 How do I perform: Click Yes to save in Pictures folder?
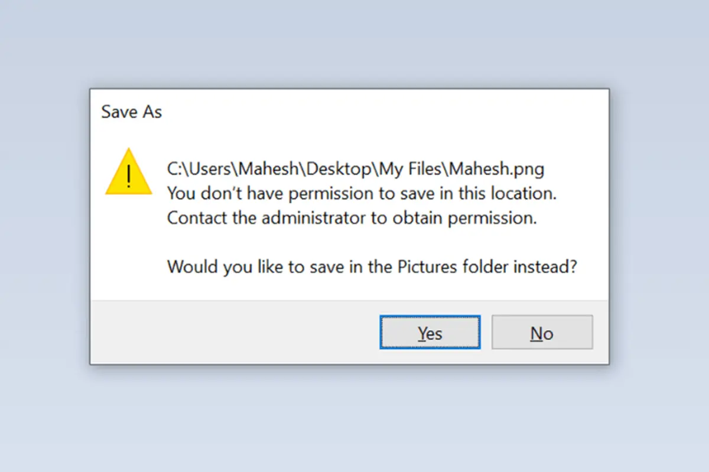tap(430, 332)
